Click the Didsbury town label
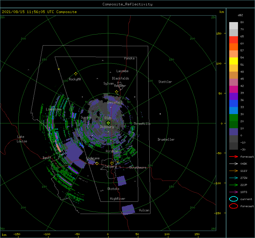Screen dimensions: 255x238 click(x=107, y=127)
